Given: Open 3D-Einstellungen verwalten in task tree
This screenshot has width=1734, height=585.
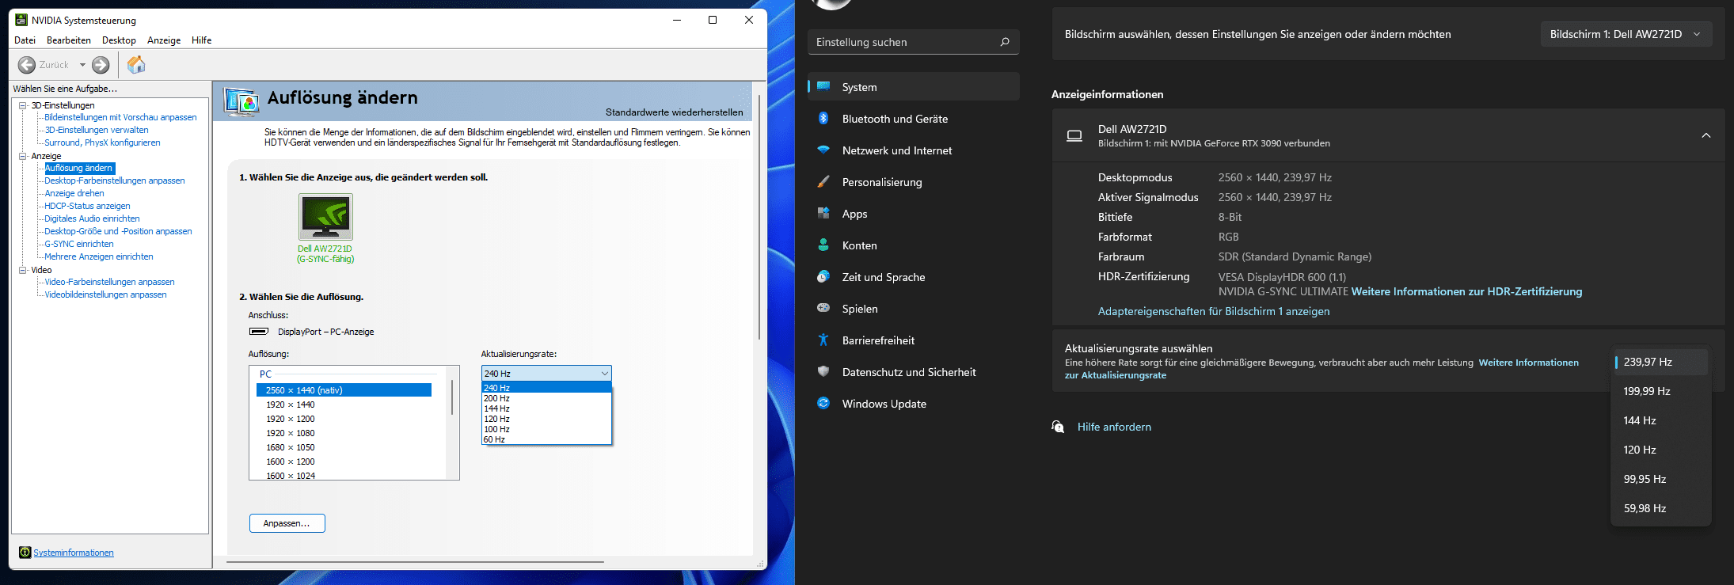Looking at the screenshot, I should (97, 130).
